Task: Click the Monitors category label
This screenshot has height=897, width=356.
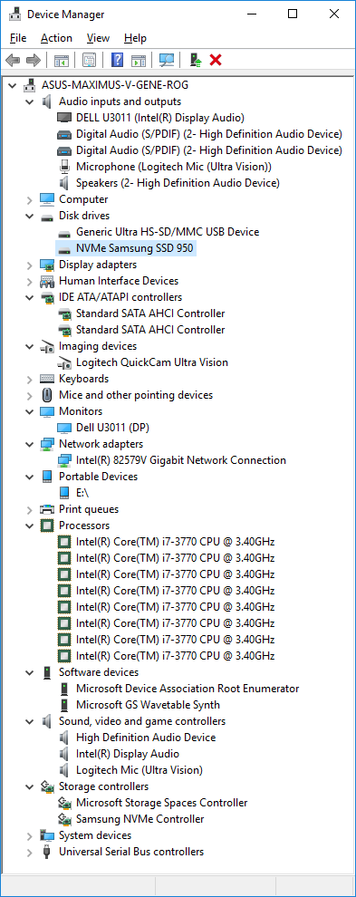Action: pyautogui.click(x=81, y=411)
